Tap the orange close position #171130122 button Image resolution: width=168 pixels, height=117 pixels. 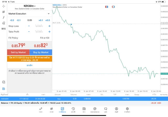29,59
